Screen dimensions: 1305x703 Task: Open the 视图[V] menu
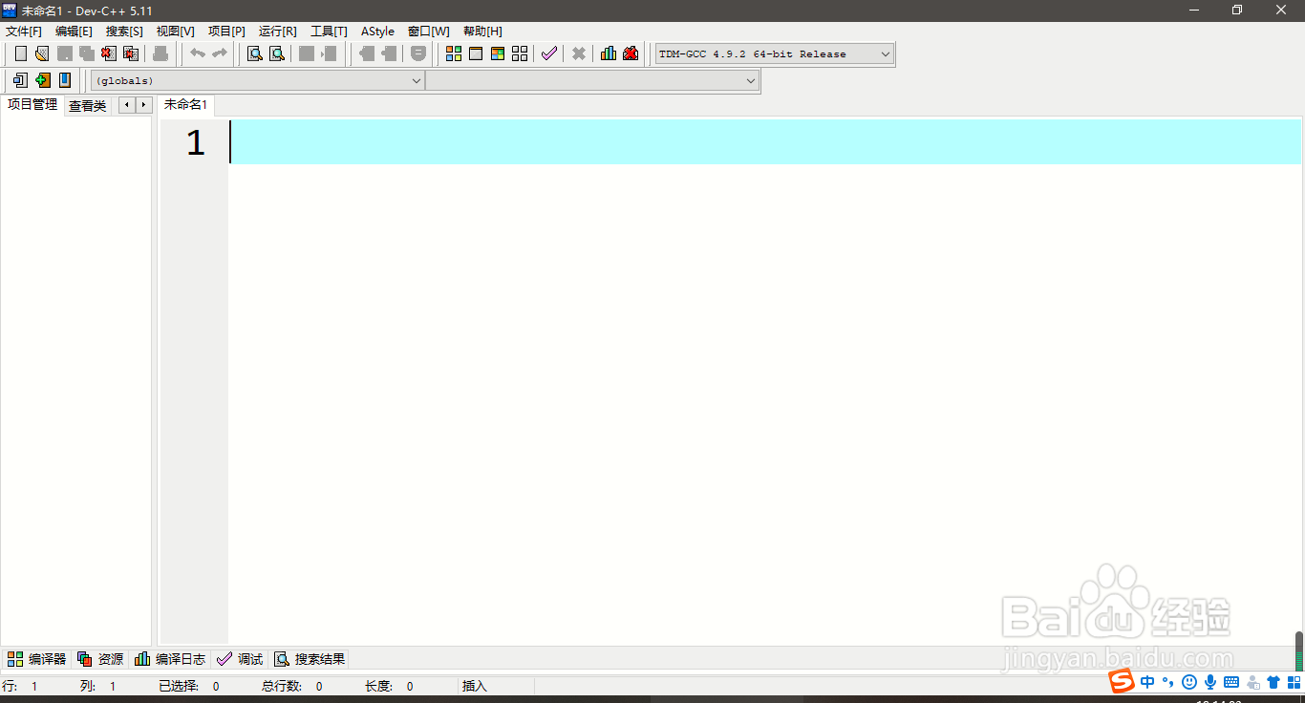tap(176, 32)
